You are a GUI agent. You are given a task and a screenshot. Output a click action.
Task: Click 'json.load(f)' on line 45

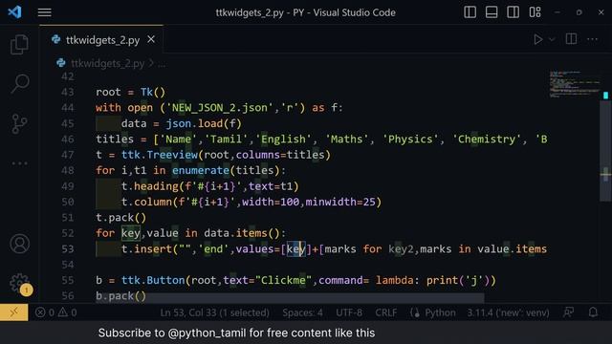click(x=204, y=123)
